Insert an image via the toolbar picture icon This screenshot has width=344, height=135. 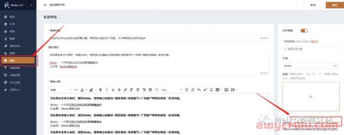pos(227,90)
